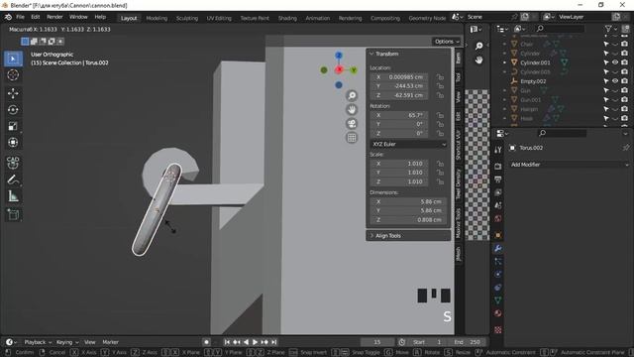Select the Add Cube tool
This screenshot has width=634, height=357.
[x=13, y=214]
